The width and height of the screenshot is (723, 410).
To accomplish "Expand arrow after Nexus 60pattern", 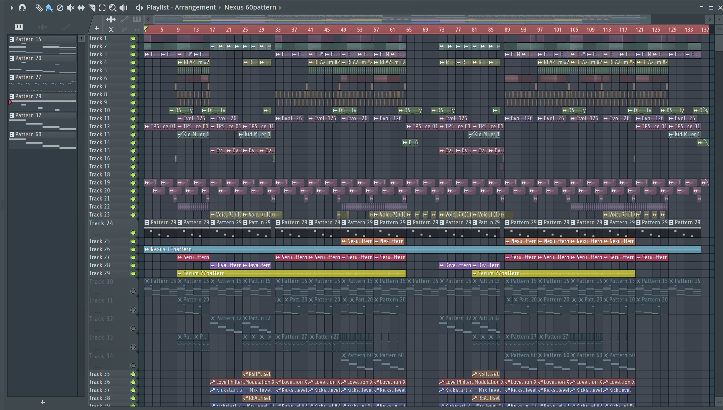I will pyautogui.click(x=281, y=8).
